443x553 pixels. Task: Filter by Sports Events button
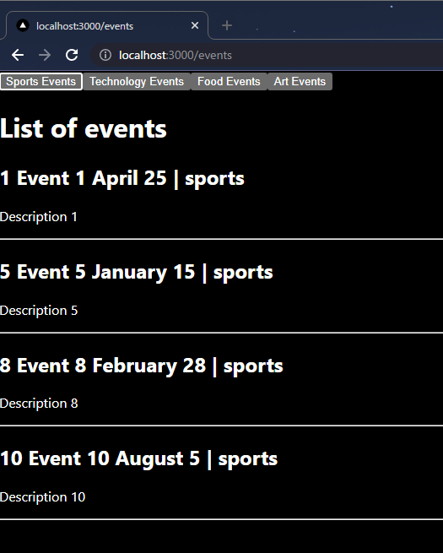tap(41, 81)
